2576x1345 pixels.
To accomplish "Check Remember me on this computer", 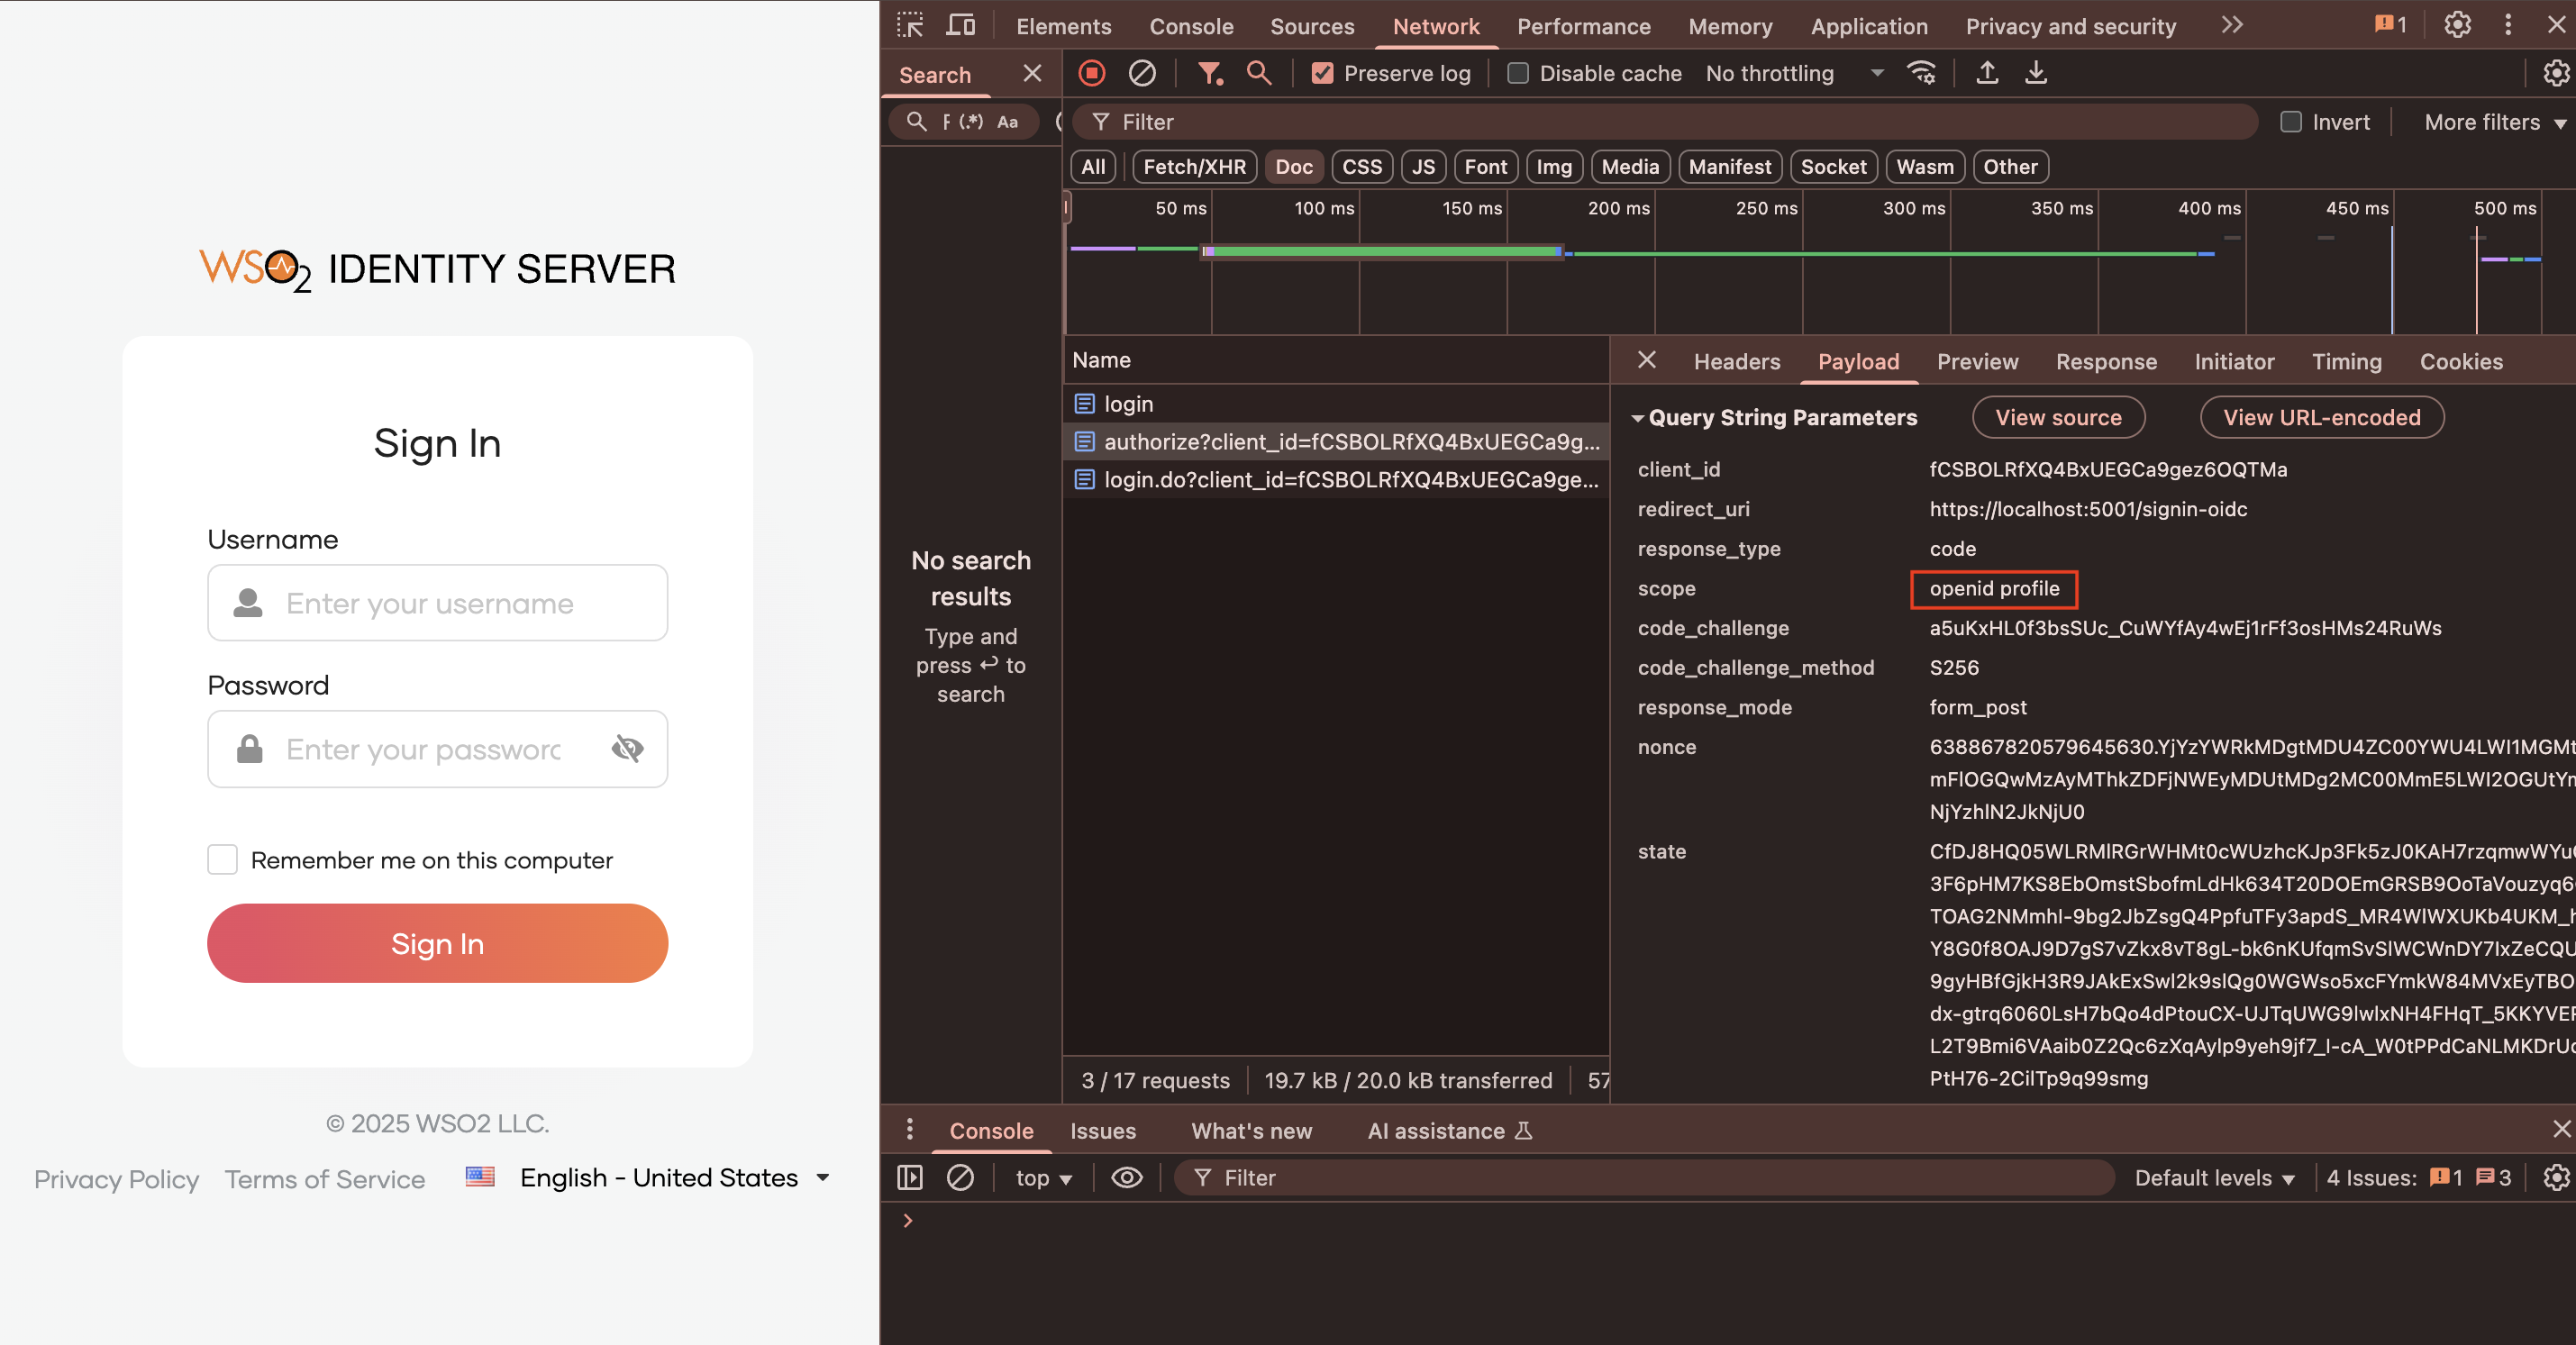I will [x=222, y=859].
